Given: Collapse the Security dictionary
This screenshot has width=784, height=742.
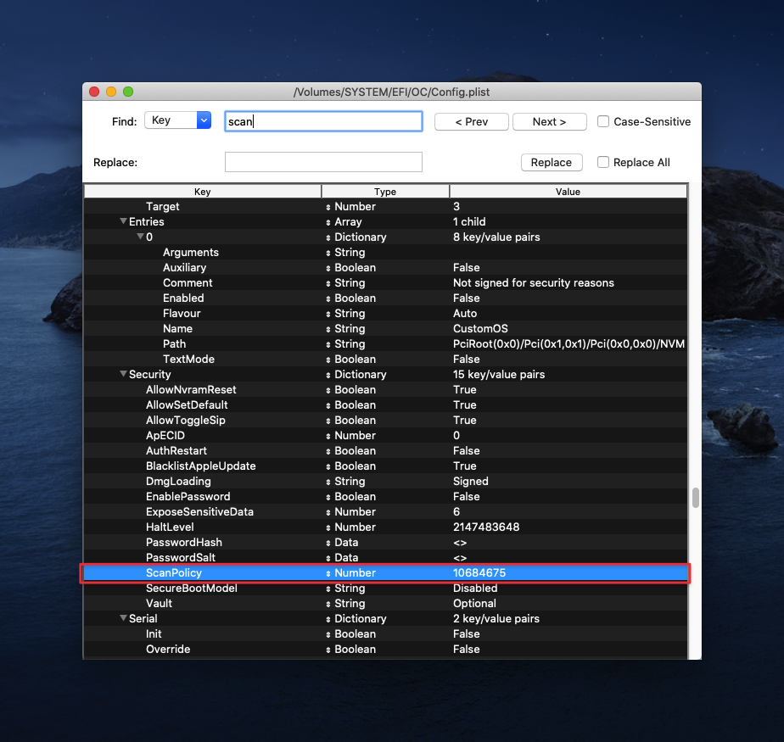Looking at the screenshot, I should pos(124,375).
